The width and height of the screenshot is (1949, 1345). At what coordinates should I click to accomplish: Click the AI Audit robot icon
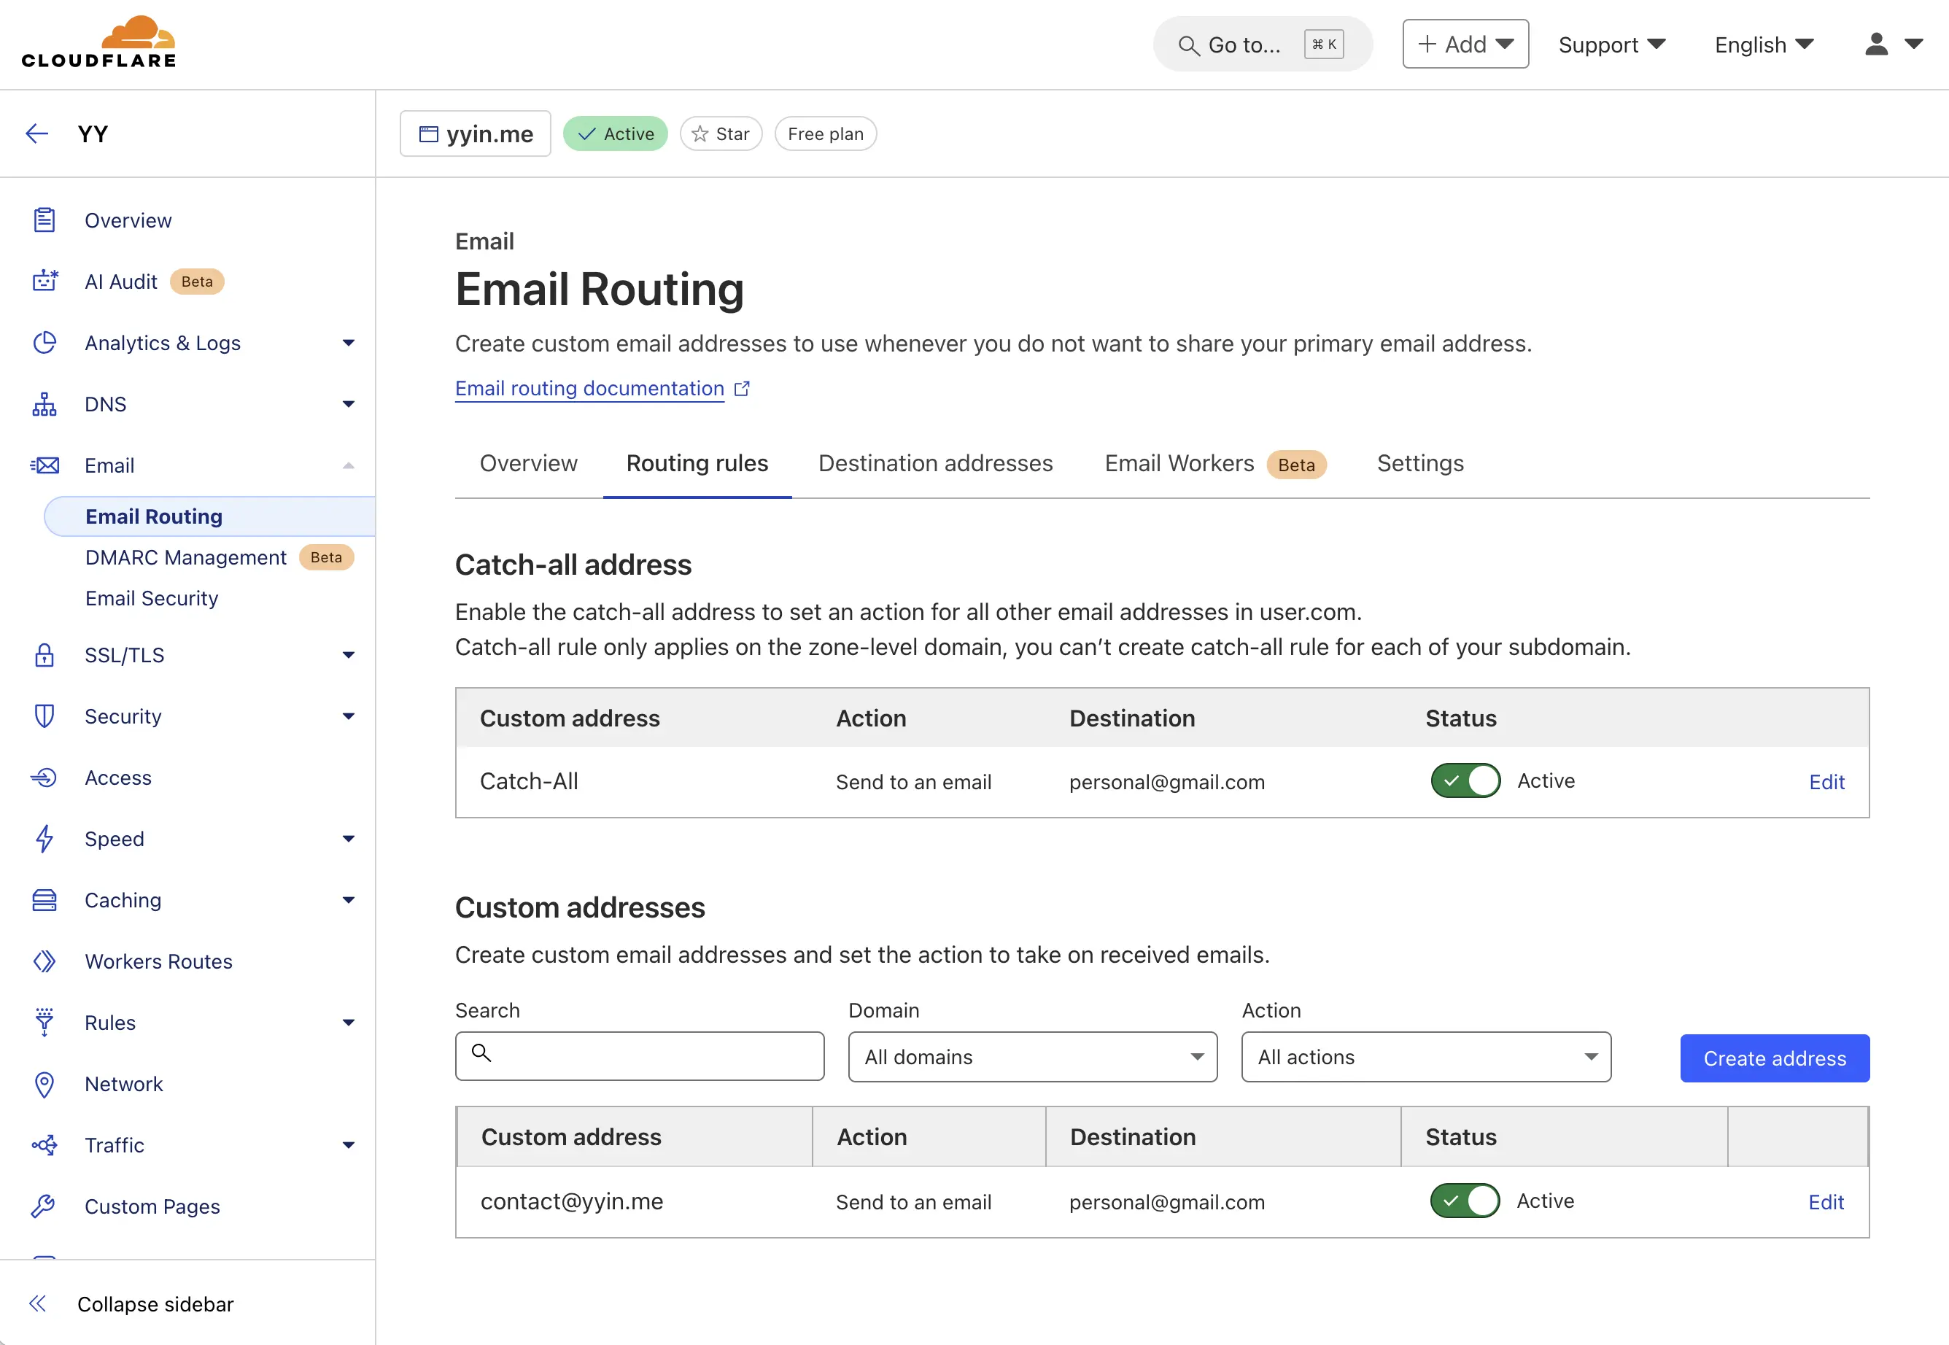click(44, 282)
